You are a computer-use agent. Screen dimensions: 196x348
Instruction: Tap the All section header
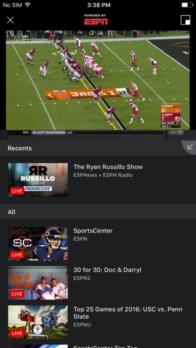[98, 212]
